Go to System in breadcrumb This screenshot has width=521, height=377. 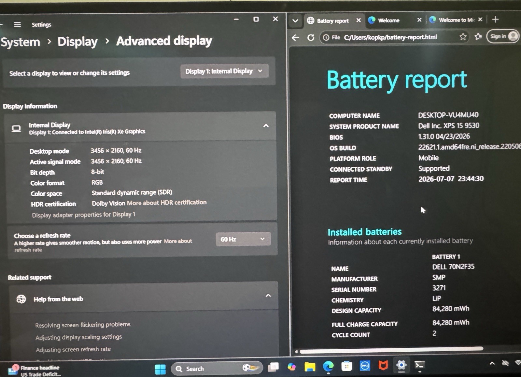click(20, 42)
